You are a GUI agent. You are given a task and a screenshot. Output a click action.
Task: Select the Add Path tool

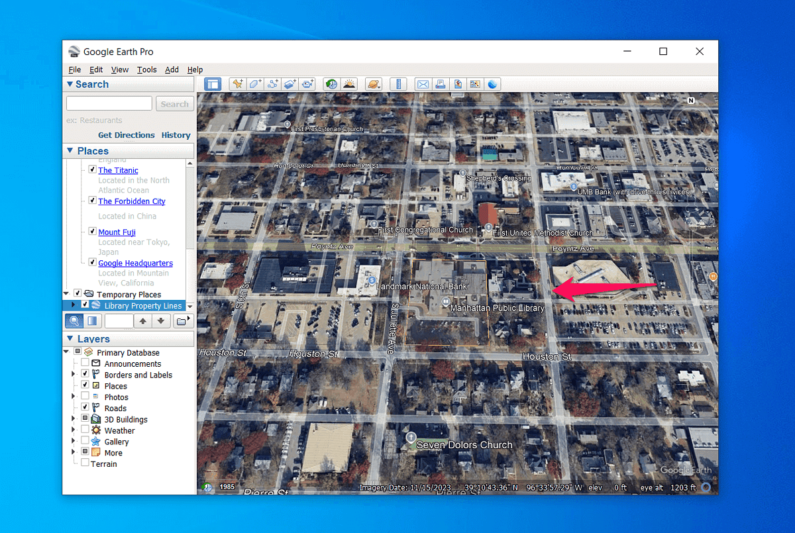pos(272,84)
